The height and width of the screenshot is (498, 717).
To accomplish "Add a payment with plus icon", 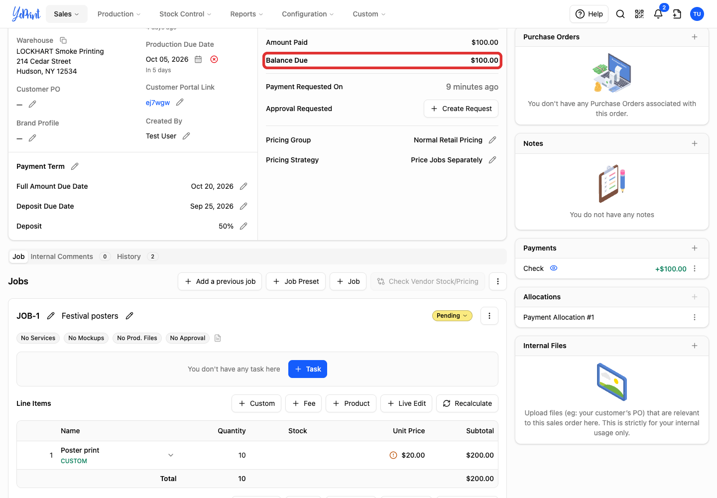I will coord(695,248).
